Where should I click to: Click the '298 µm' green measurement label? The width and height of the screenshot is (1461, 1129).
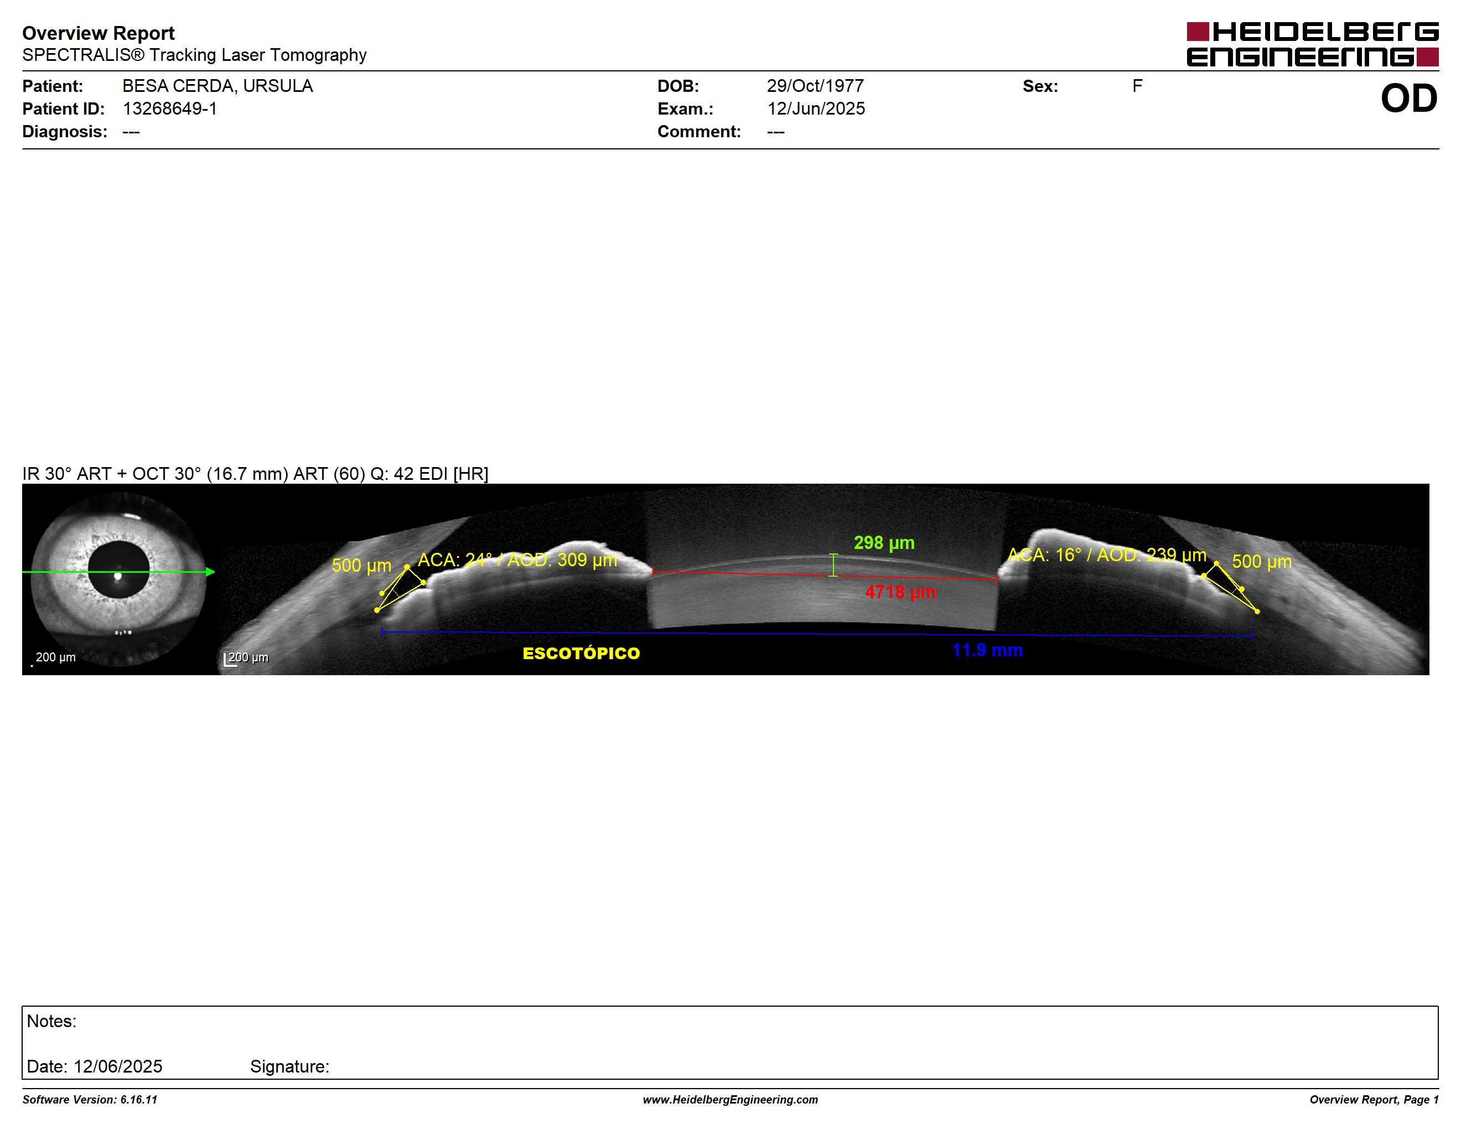click(x=884, y=543)
